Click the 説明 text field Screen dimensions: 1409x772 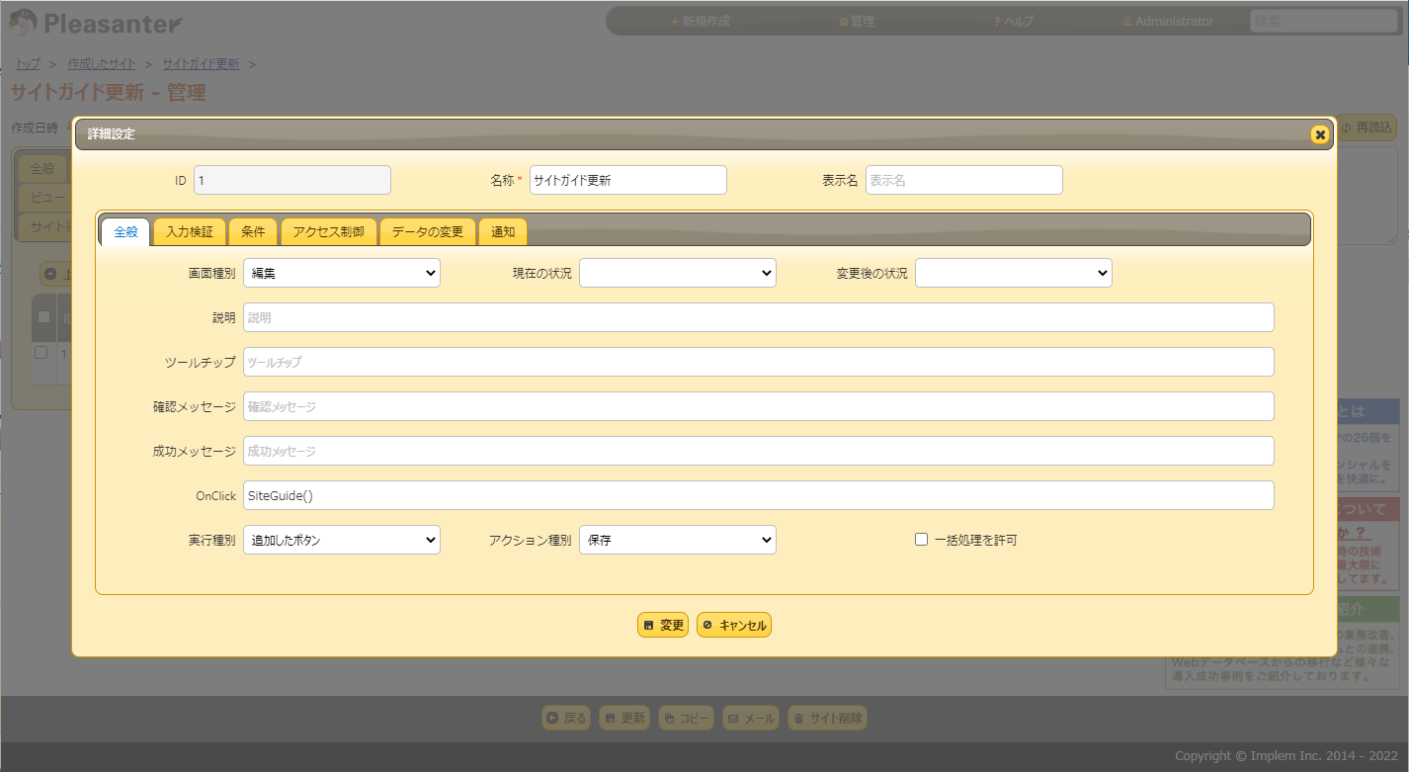[759, 317]
